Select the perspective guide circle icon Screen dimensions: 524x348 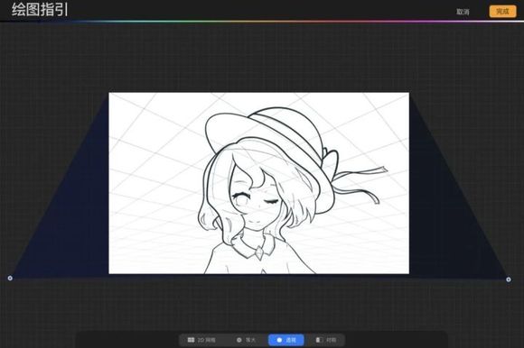click(x=279, y=340)
